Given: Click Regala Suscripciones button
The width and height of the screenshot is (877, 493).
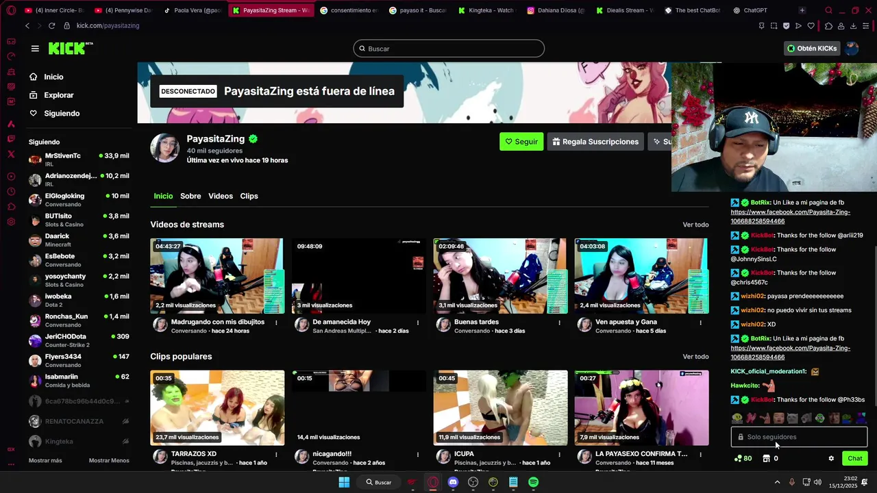Looking at the screenshot, I should [x=595, y=142].
